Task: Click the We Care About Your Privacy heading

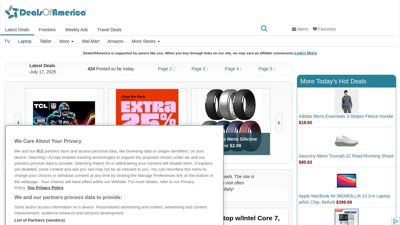Action: click(48, 141)
